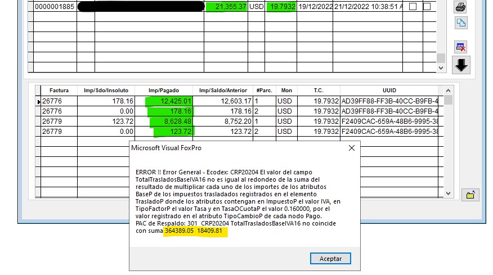This screenshot has width=493, height=275.
Task: Click the #Parc. column header
Action: click(x=265, y=91)
